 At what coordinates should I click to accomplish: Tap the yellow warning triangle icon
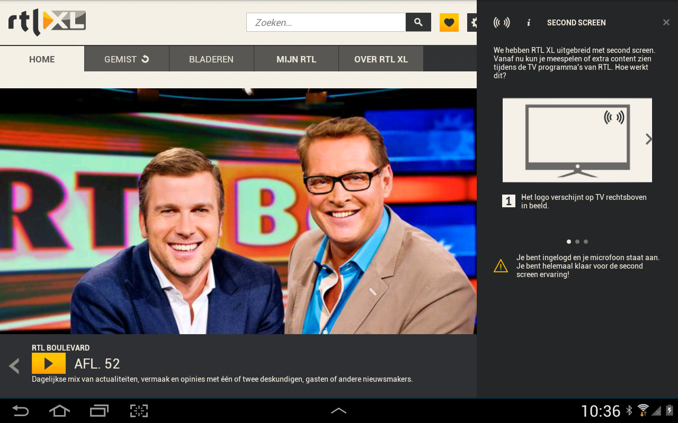(x=501, y=266)
